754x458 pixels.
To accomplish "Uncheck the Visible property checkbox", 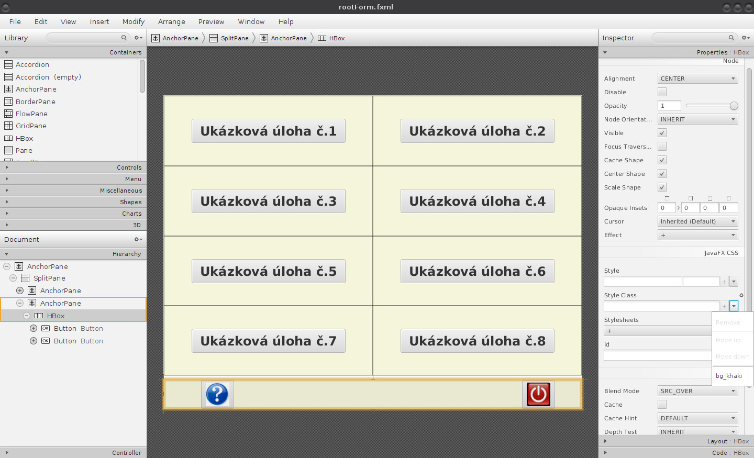I will pyautogui.click(x=662, y=132).
